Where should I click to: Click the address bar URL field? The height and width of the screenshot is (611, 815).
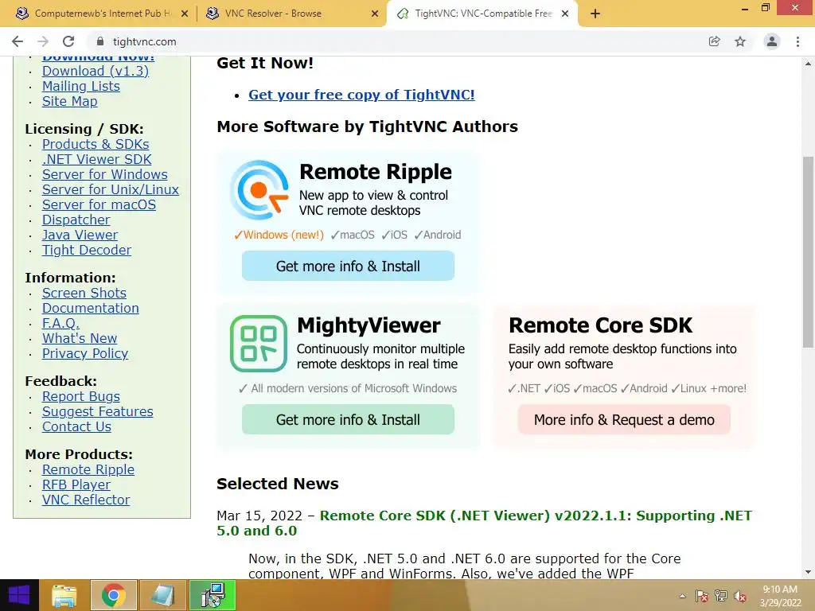click(400, 41)
